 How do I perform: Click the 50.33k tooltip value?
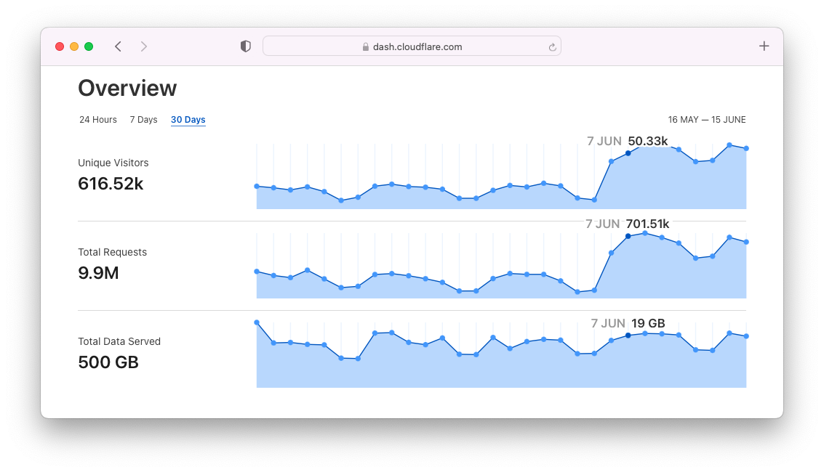pos(648,141)
